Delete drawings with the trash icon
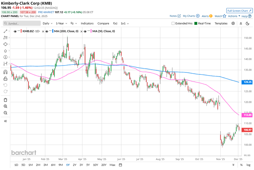Screen dimensions: 254x170 tap(5, 100)
